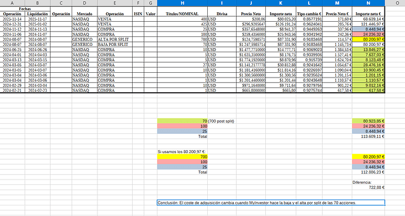Select the total cell '112.886,23 €'
The width and height of the screenshot is (405, 216).
coord(369,172)
